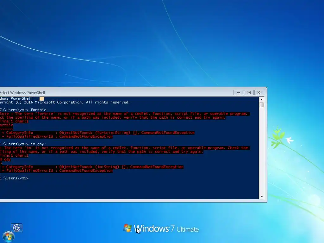Click the error line mentioning 'fortnie' is not recognized
Viewport: 324px width, 243px height.
(125, 114)
